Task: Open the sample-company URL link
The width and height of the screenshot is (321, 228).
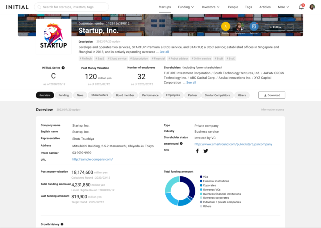Action: tap(92, 159)
